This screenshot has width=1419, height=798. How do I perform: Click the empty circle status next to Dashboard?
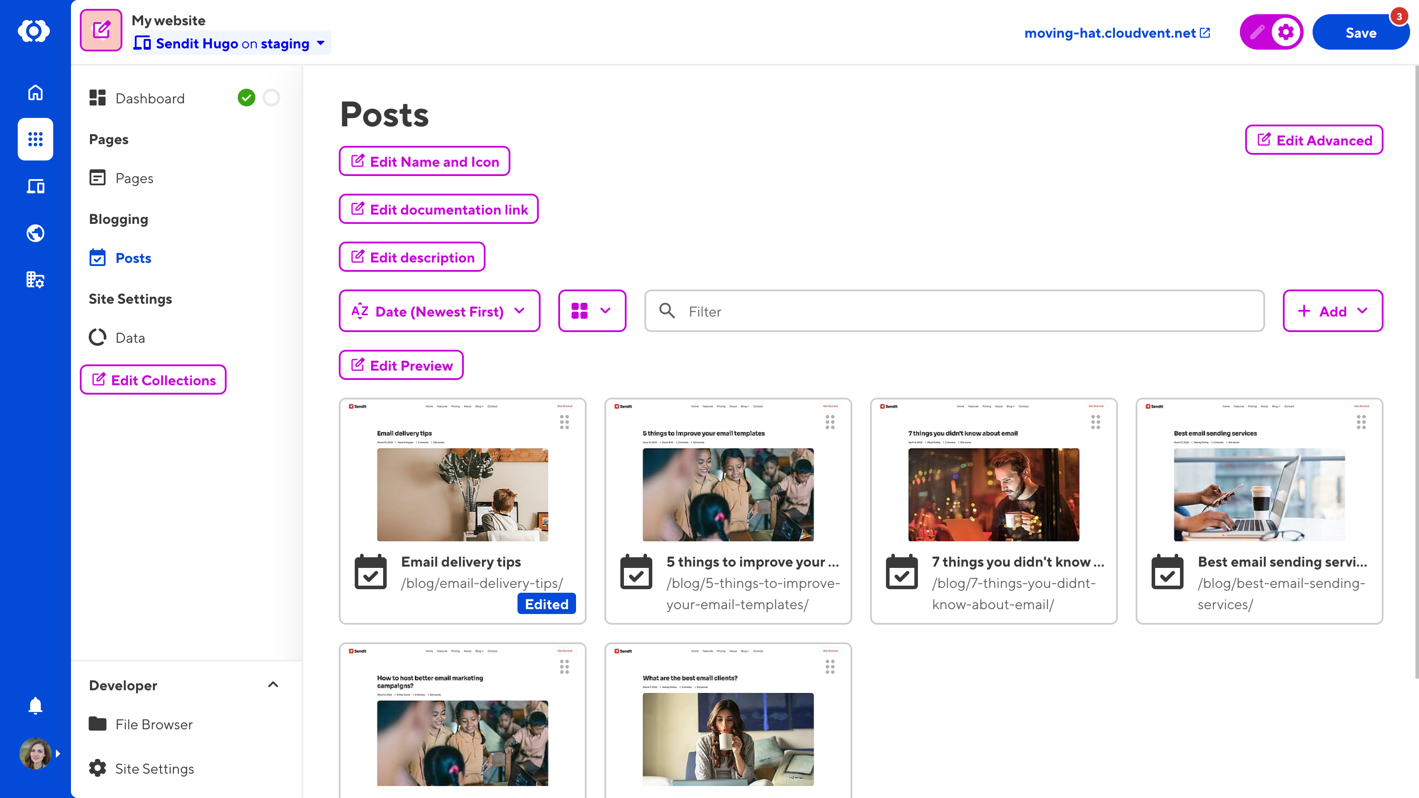(x=271, y=98)
